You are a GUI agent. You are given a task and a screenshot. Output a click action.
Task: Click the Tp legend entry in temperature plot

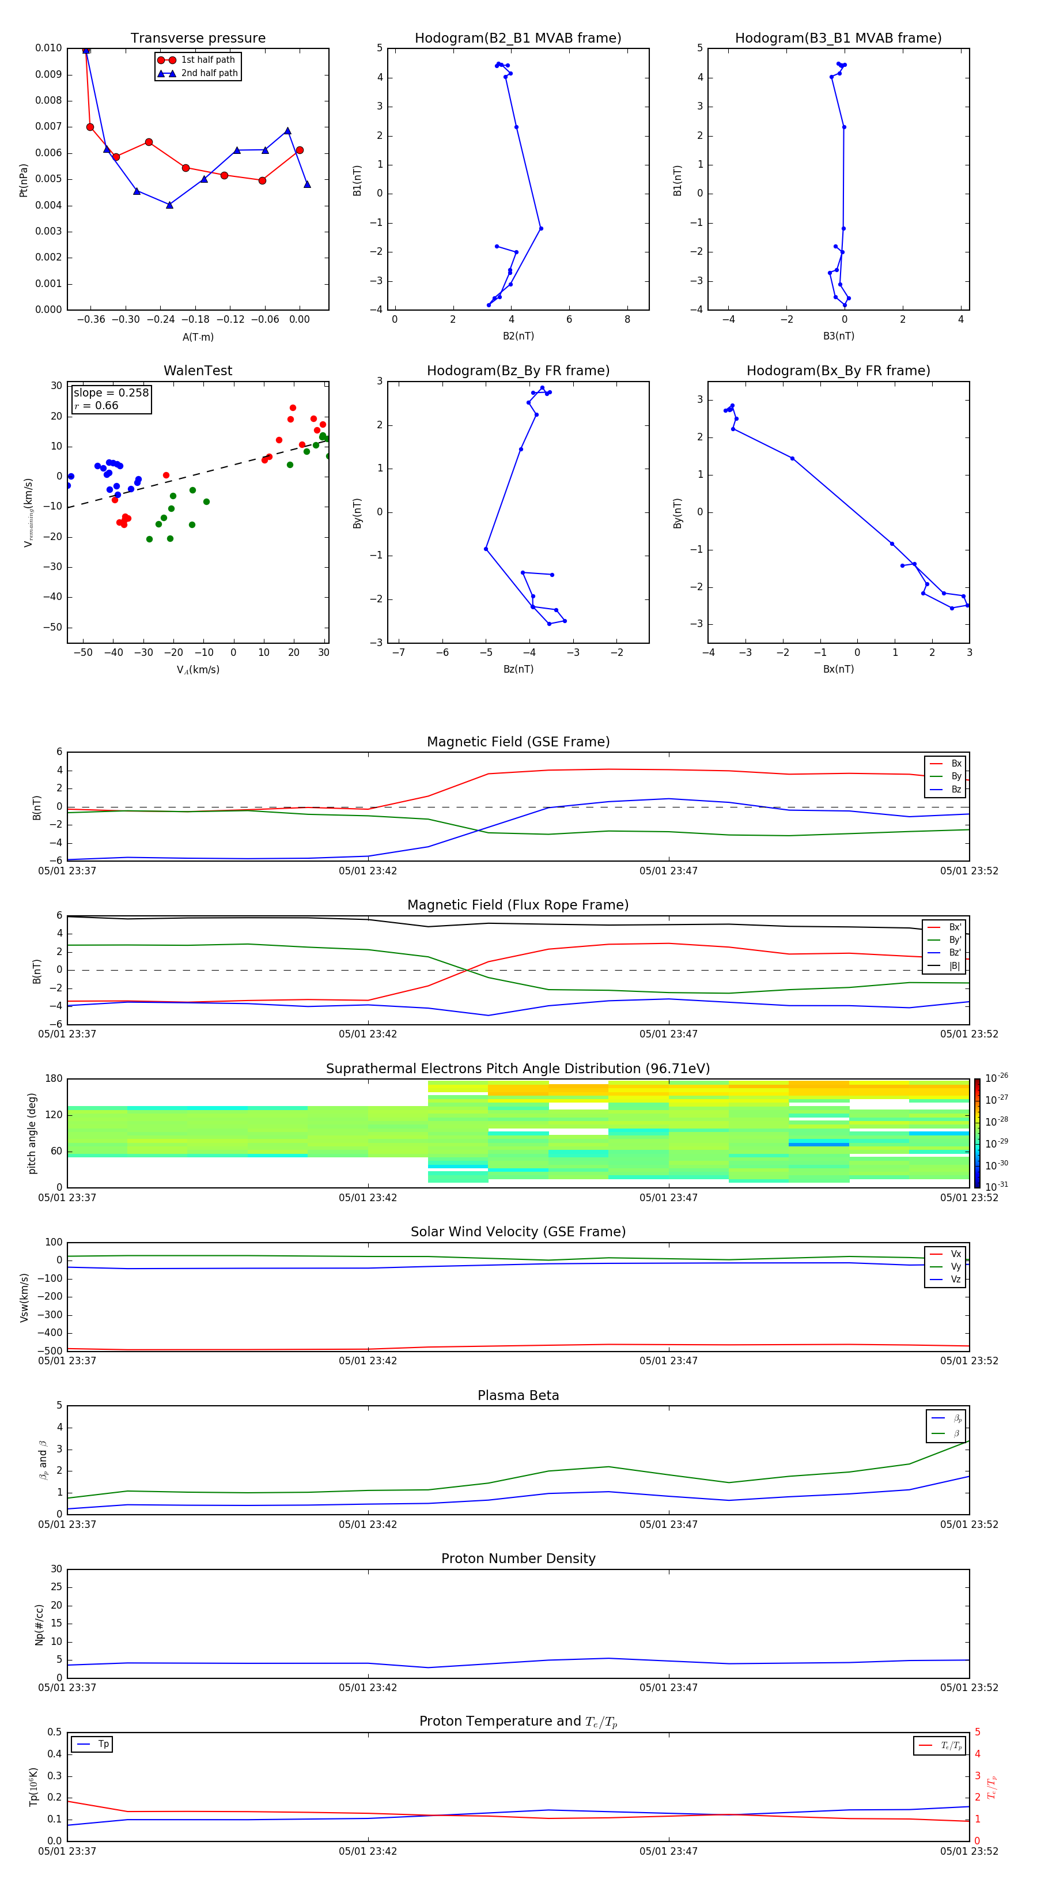pos(92,1744)
